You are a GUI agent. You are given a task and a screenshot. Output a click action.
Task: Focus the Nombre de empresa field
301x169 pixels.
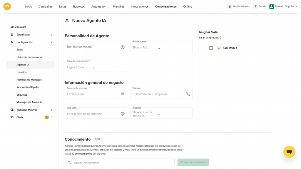coord(96,94)
